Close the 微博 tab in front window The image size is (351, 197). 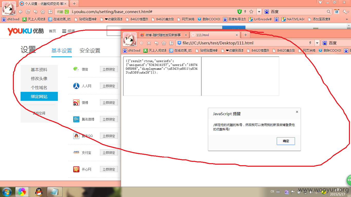coord(186,35)
